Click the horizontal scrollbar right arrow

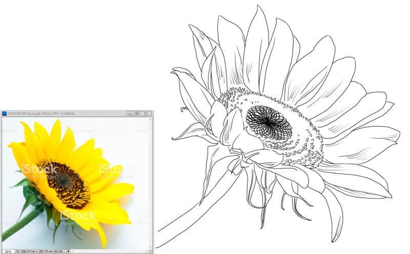pyautogui.click(x=146, y=251)
